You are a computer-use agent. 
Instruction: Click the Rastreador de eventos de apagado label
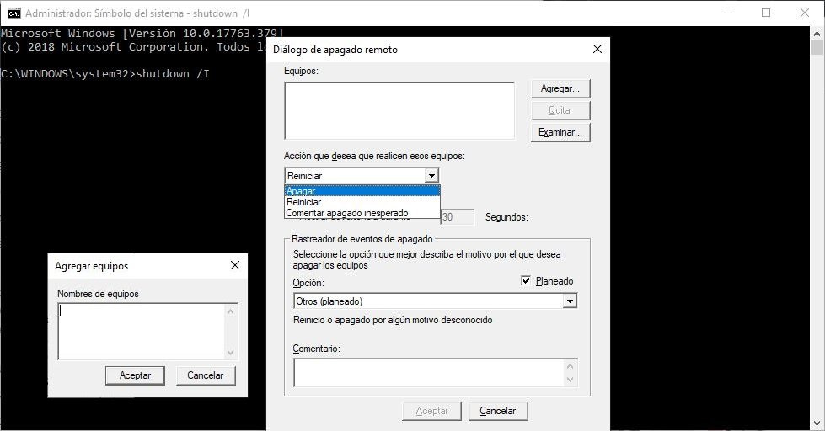point(362,239)
